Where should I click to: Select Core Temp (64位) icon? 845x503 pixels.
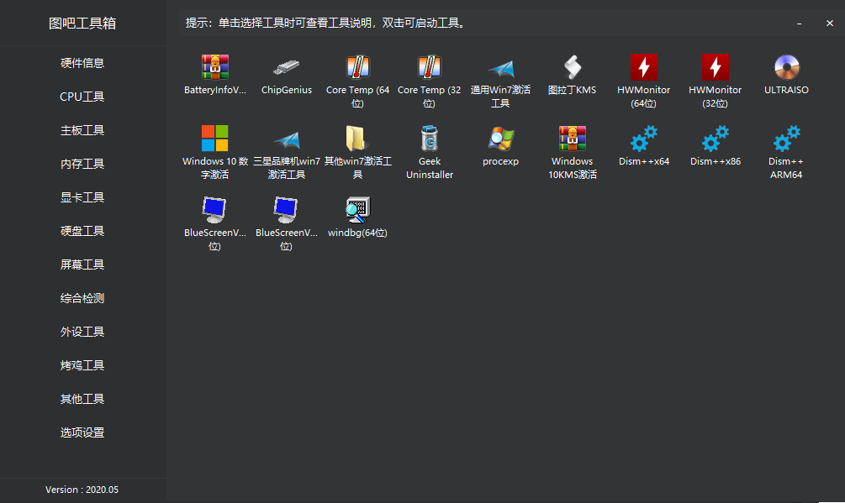tap(358, 67)
